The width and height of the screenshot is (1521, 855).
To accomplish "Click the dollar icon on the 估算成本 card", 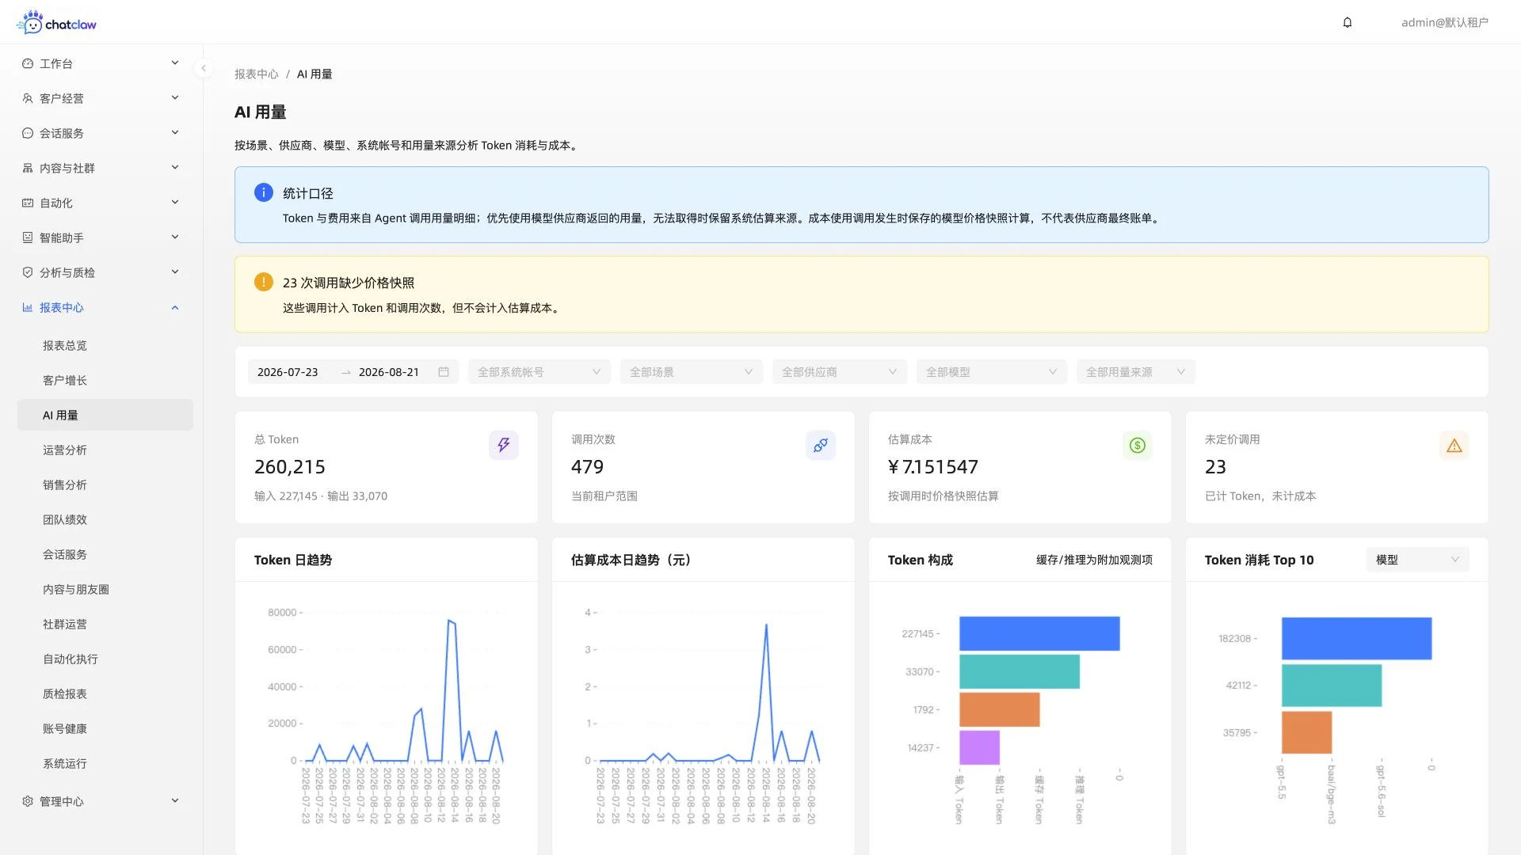I will 1138,445.
